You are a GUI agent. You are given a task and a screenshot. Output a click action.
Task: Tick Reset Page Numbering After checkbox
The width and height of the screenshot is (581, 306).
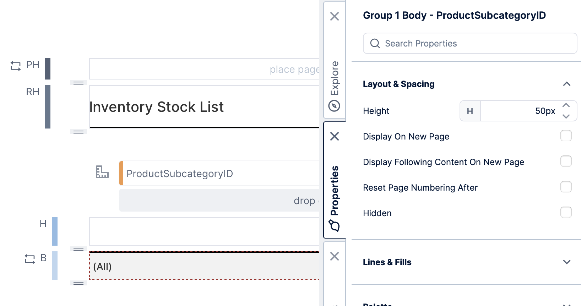click(x=566, y=187)
